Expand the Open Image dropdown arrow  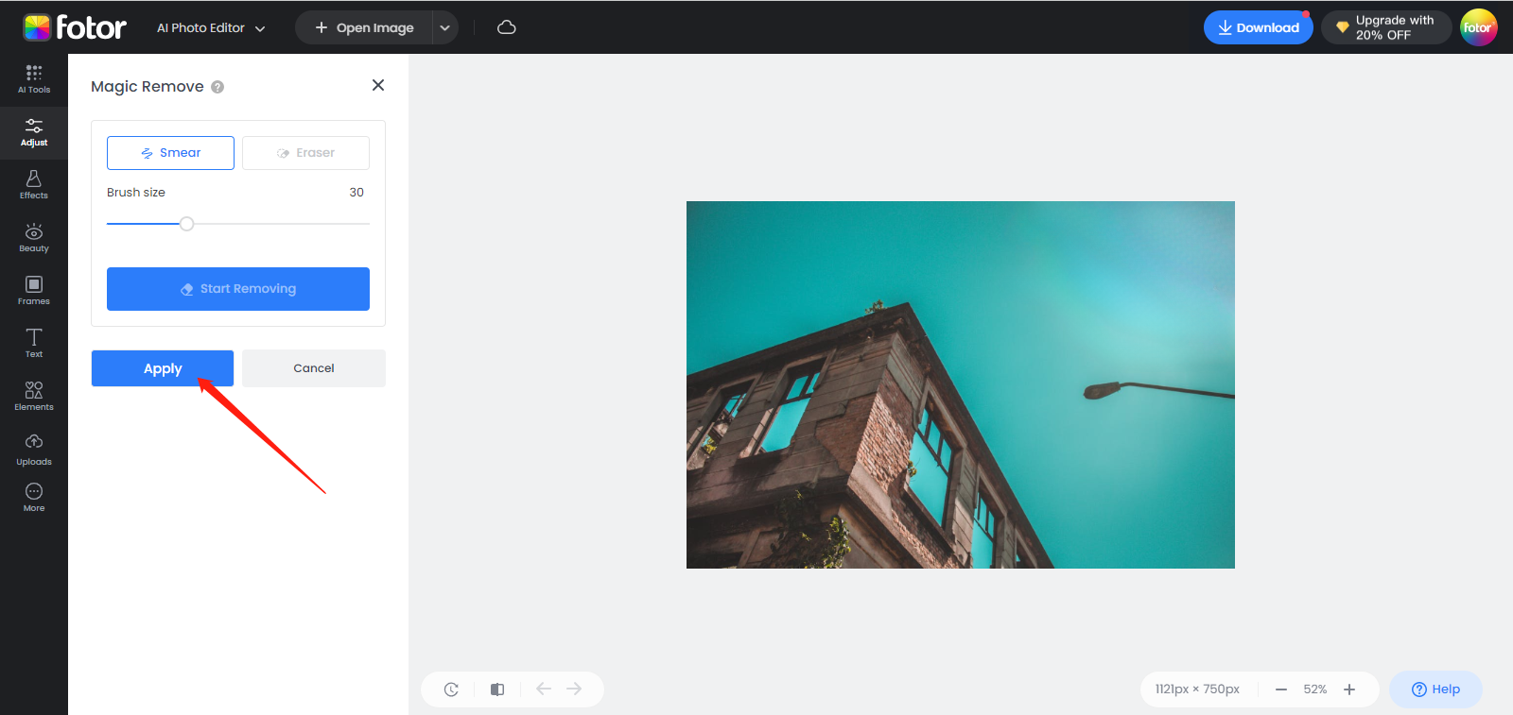pos(444,27)
